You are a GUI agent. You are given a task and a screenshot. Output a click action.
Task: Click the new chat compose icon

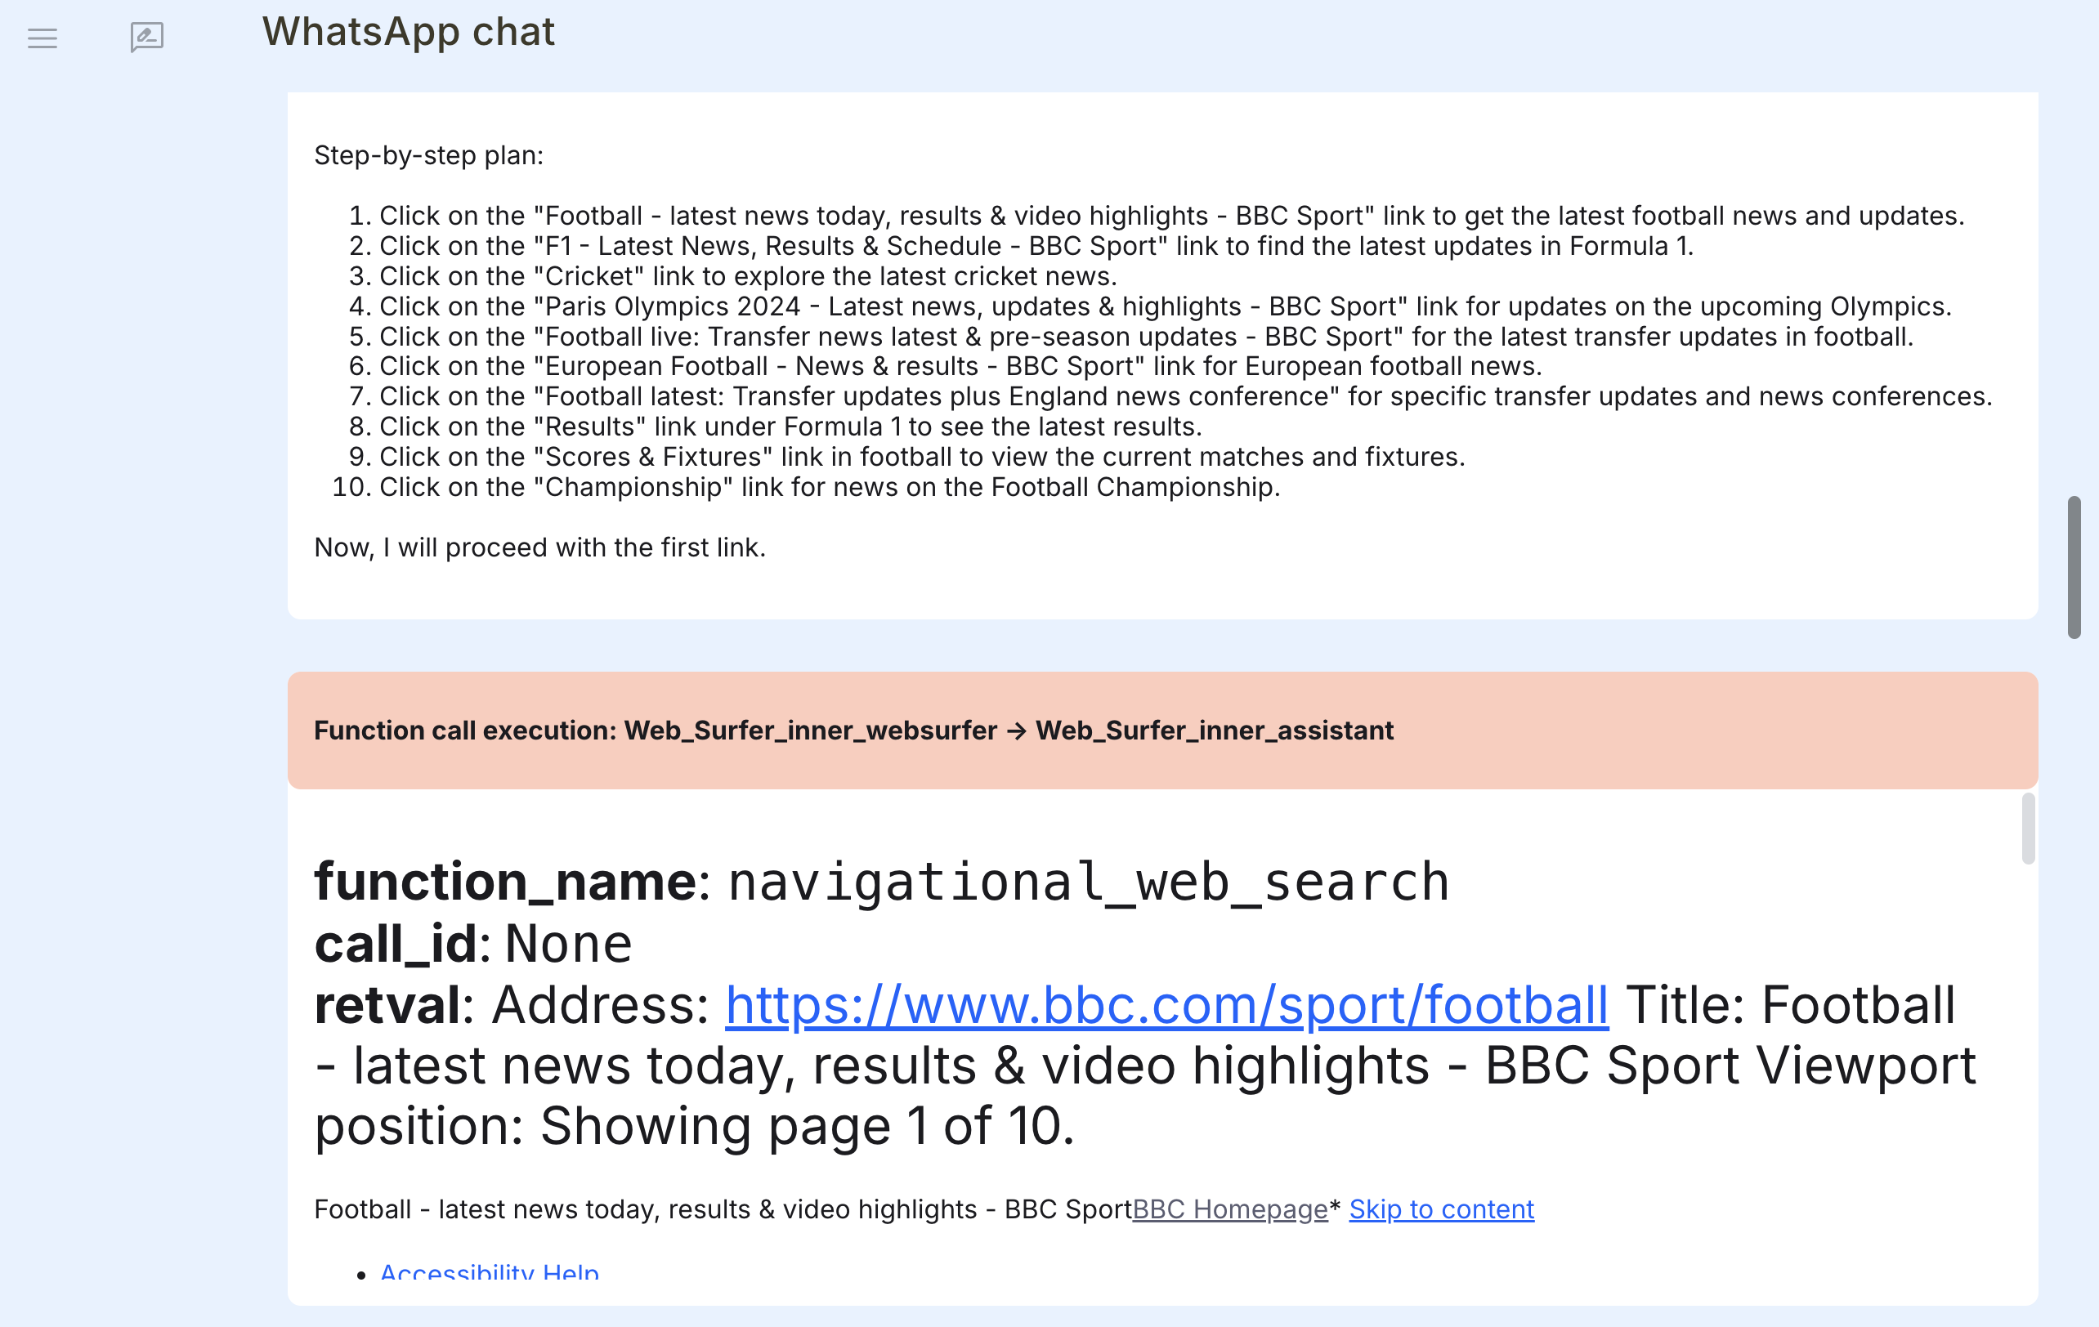pos(146,38)
